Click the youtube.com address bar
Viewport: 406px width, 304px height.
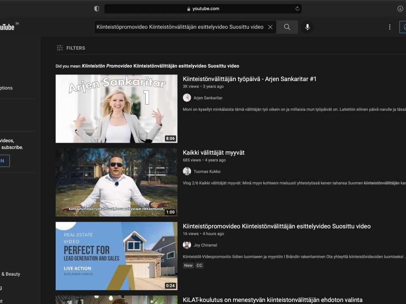pos(203,9)
